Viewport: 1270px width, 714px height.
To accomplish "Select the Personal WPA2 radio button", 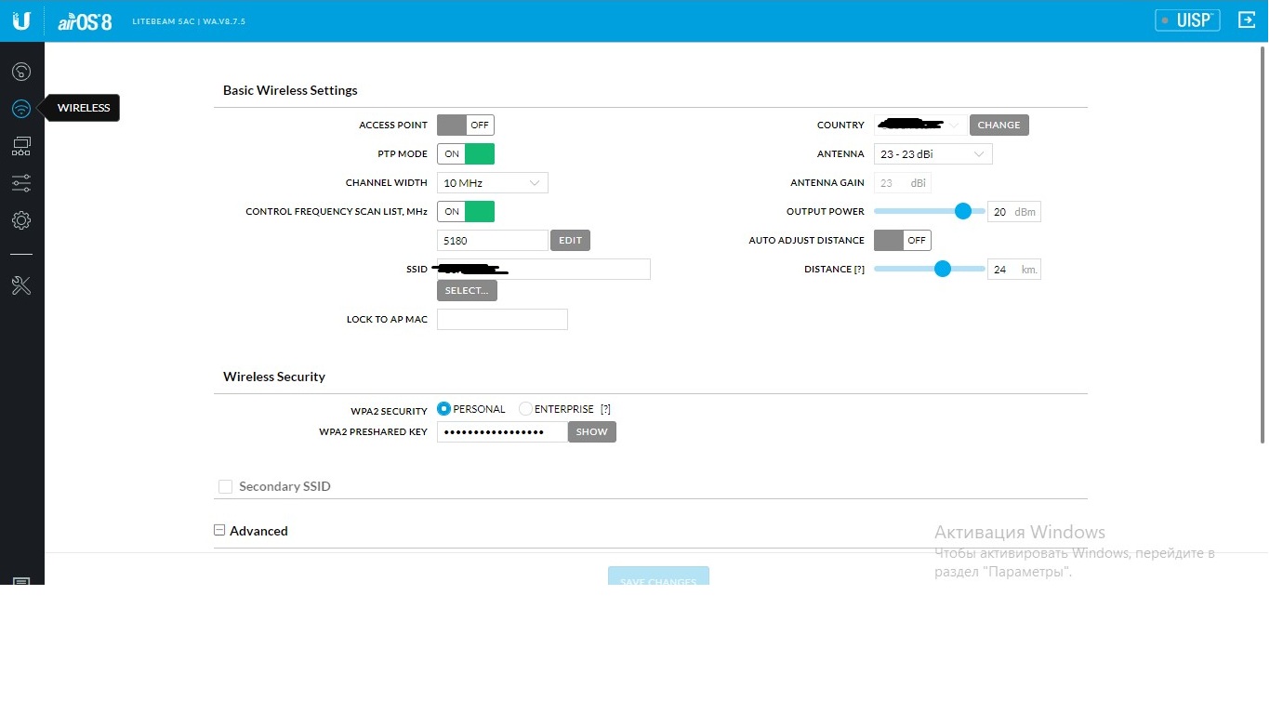I will click(x=443, y=409).
